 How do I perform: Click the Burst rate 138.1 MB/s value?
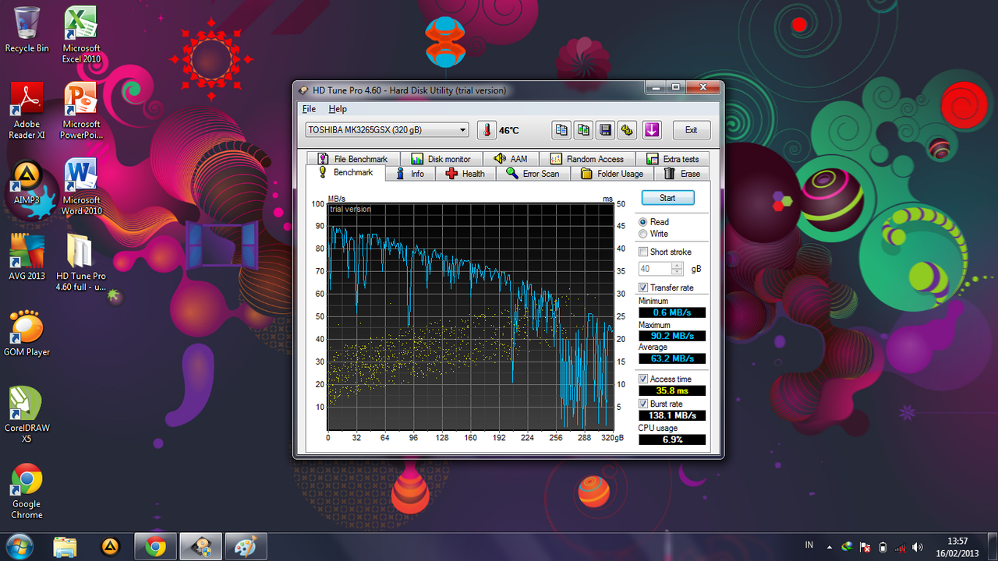(672, 415)
